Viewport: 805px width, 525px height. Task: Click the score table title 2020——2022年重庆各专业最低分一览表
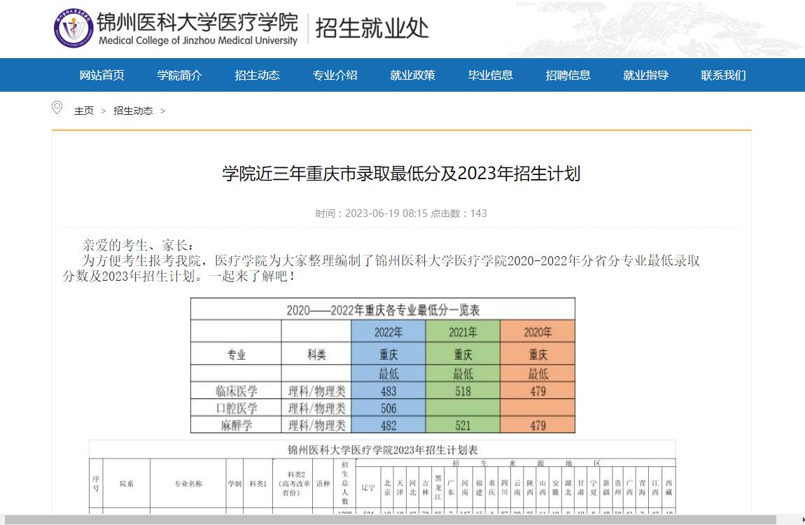tap(383, 310)
